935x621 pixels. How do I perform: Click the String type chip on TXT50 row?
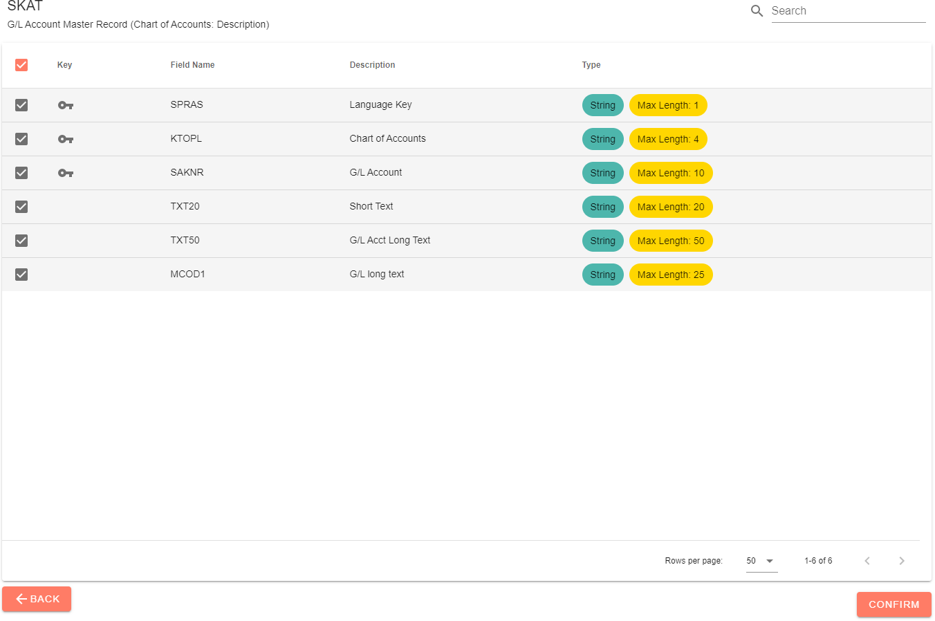tap(602, 241)
